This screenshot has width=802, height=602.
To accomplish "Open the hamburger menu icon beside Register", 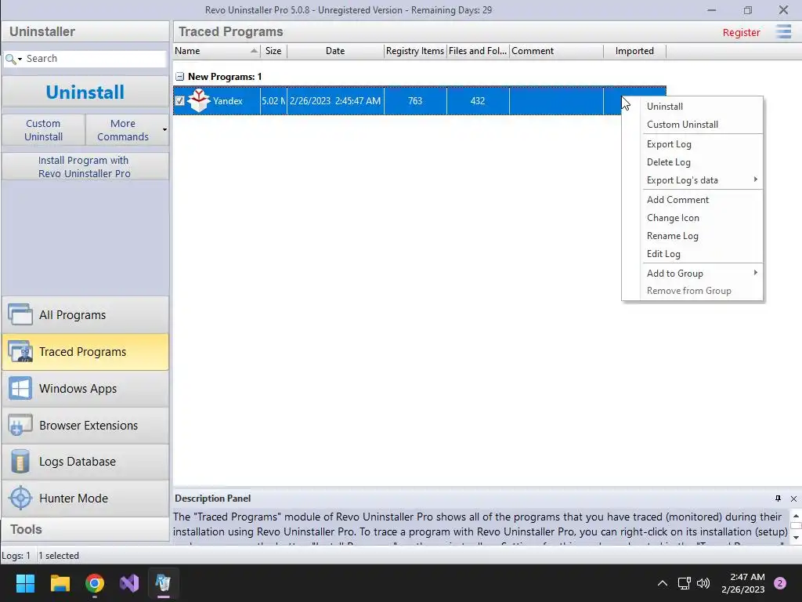I will click(783, 31).
